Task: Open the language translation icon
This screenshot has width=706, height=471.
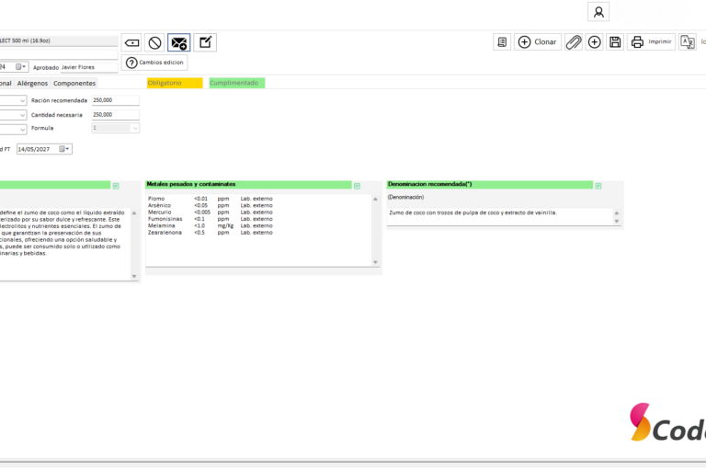Action: point(688,42)
